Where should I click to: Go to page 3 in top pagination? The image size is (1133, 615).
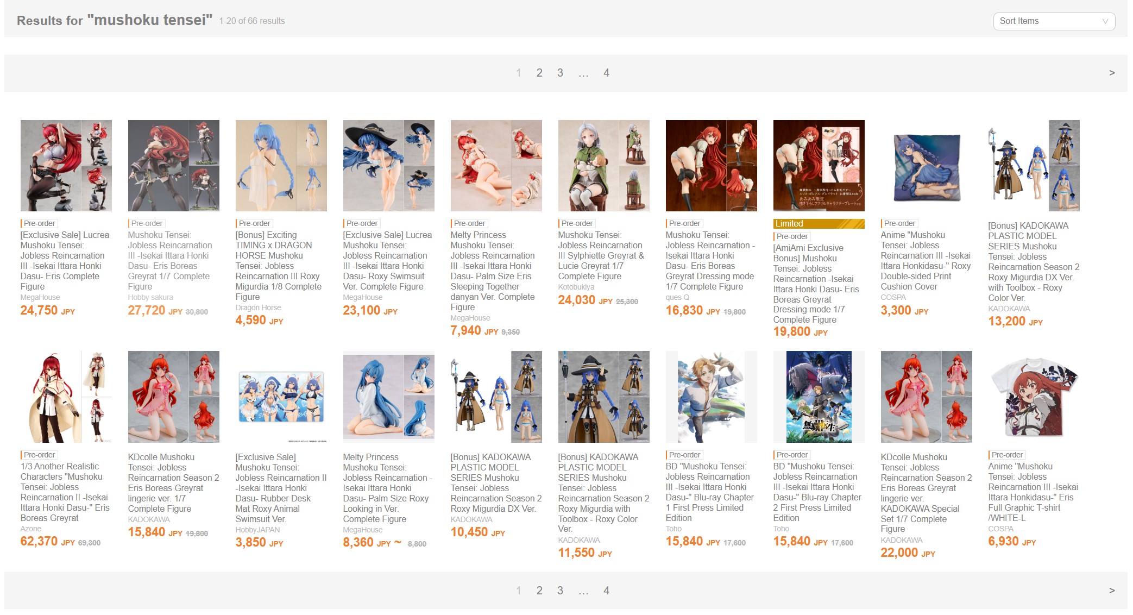tap(560, 73)
